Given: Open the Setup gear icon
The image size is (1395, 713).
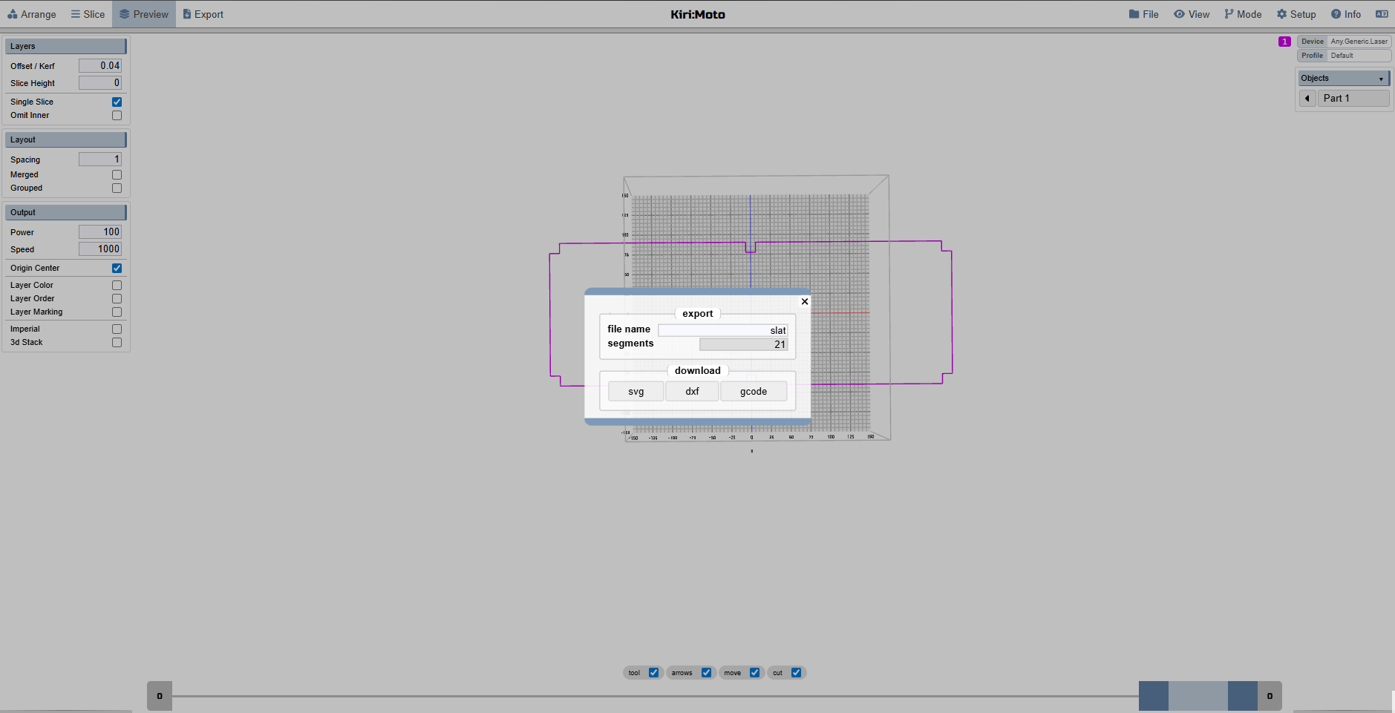Looking at the screenshot, I should point(1281,13).
